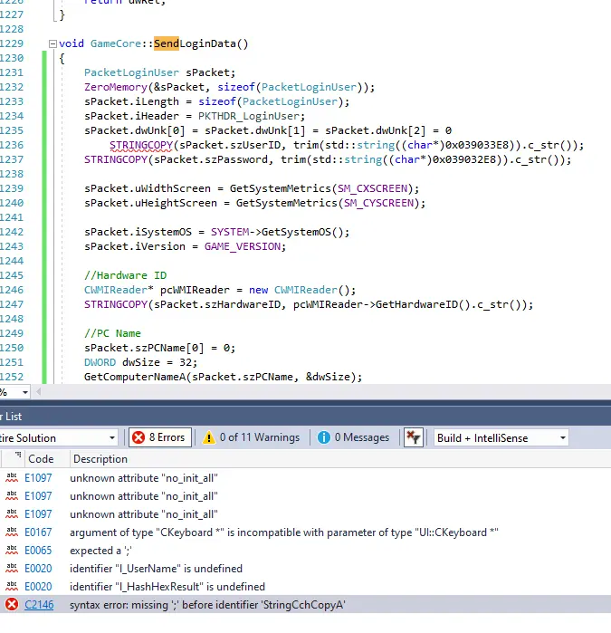Viewport: 611px width, 633px height.
Task: Click the red error icon on the C2146 row
Action: click(12, 605)
